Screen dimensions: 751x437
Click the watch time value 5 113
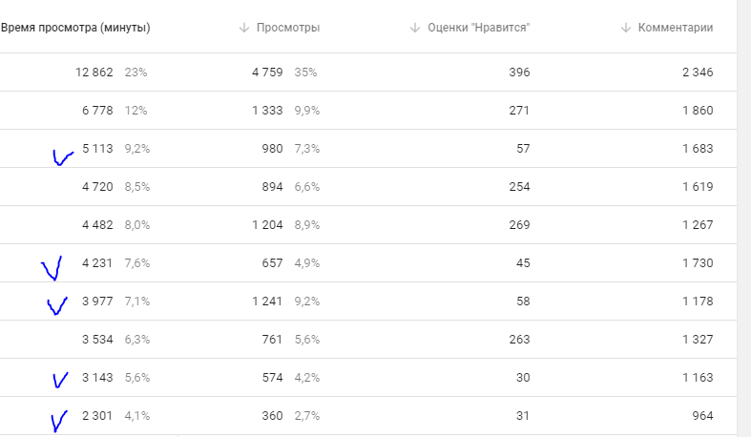point(98,148)
